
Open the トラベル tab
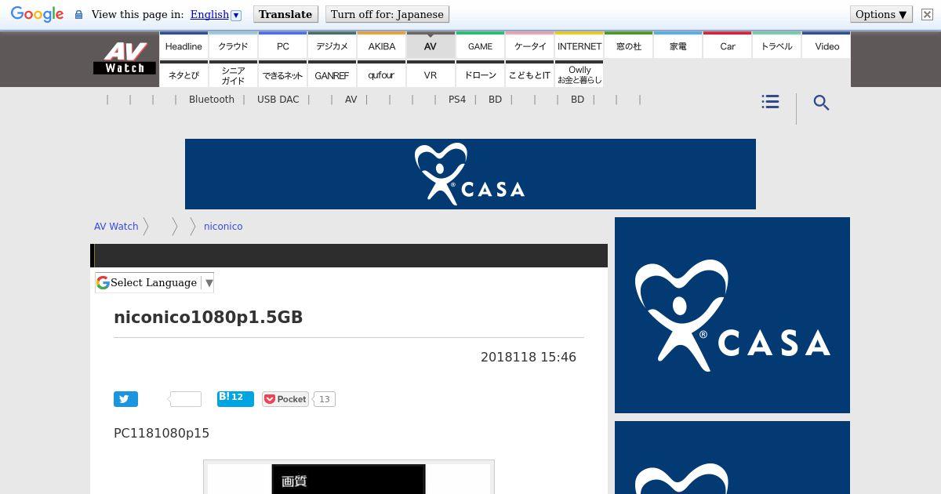point(777,46)
